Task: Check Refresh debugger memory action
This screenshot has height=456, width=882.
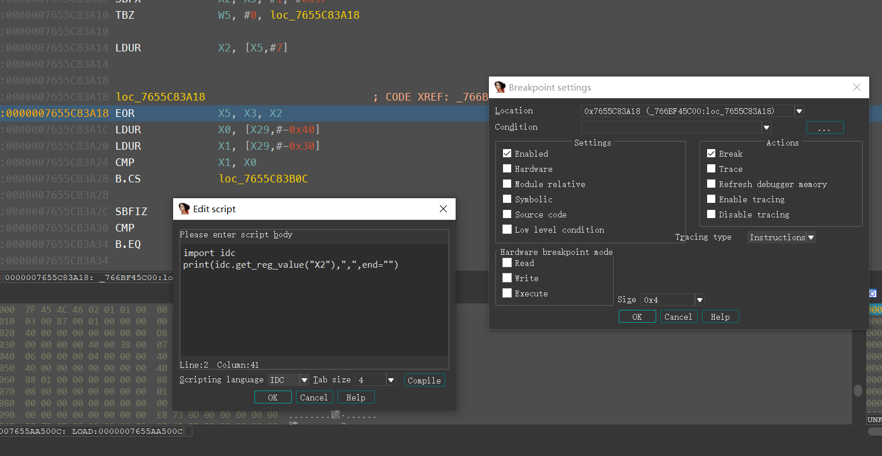Action: [x=711, y=184]
